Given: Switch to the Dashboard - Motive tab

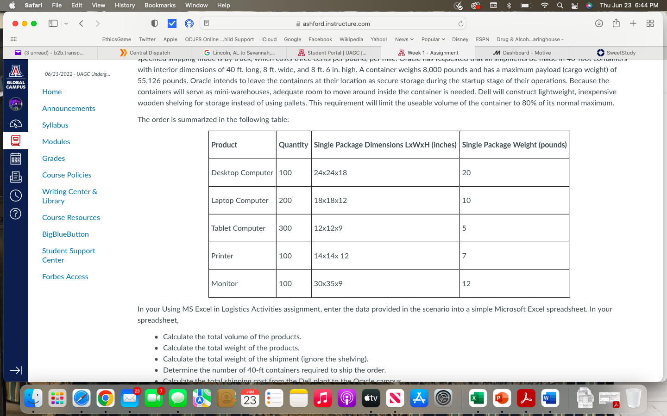Looking at the screenshot, I should point(522,53).
